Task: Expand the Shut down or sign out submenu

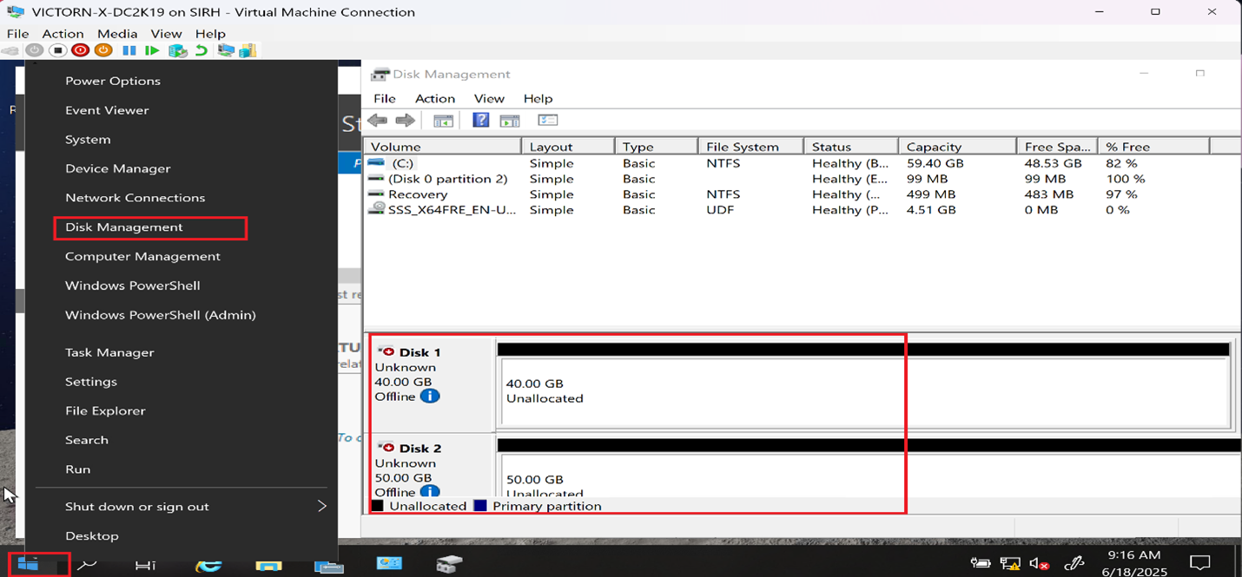Action: [x=194, y=506]
